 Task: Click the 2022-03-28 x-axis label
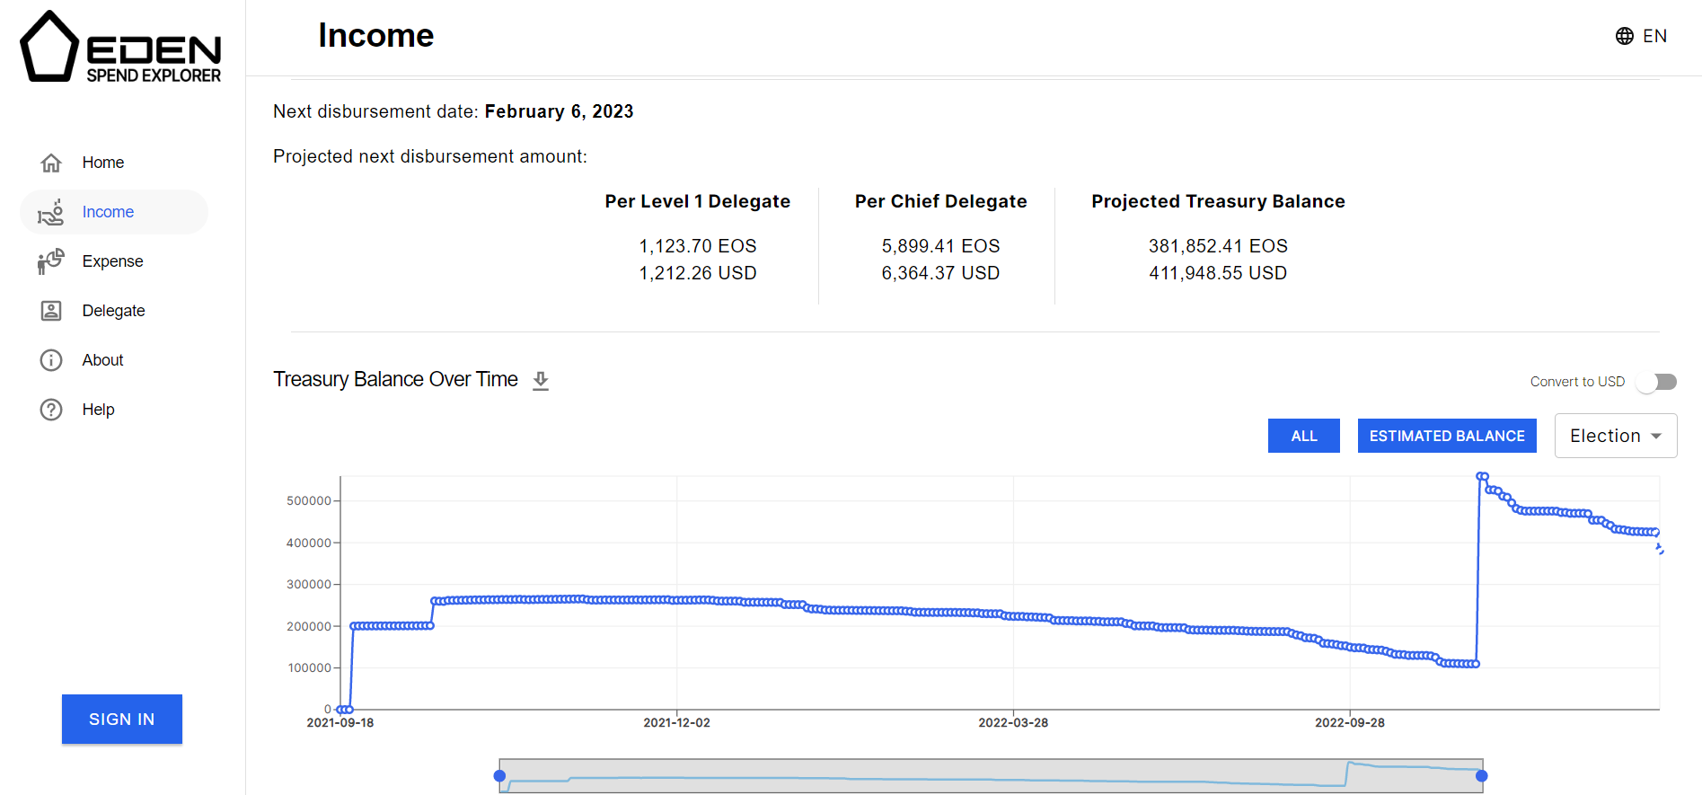coord(1013,722)
